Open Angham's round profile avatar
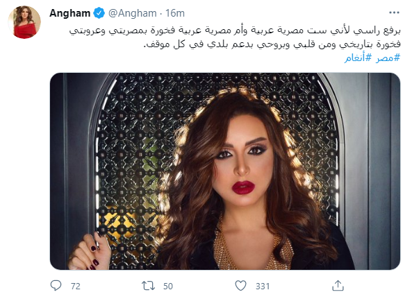Viewport: 412px width, 299px height. [24, 22]
